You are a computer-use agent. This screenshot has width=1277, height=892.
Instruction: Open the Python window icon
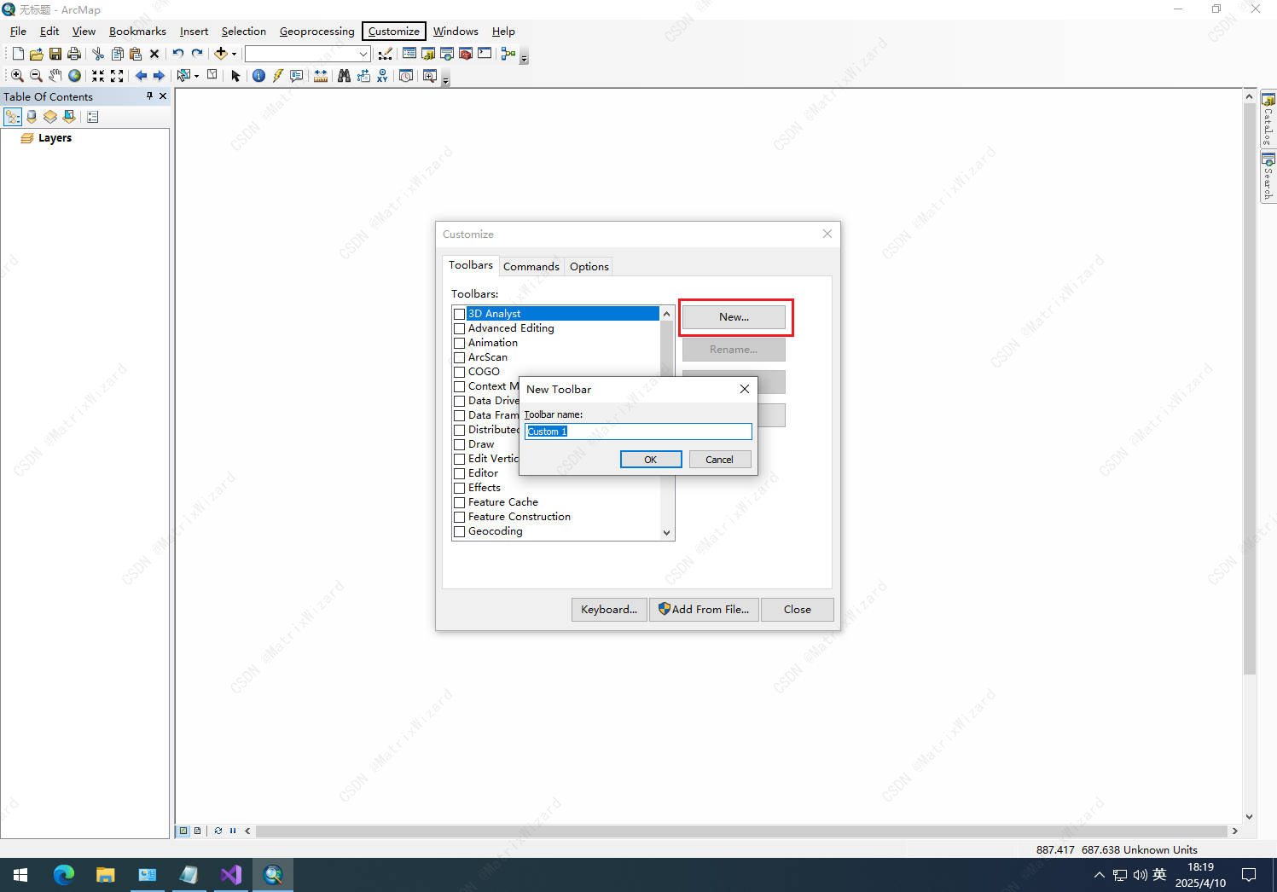[485, 53]
